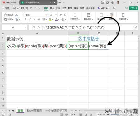Click cell A2 with 水果(苹果(apple text

tap(37, 46)
